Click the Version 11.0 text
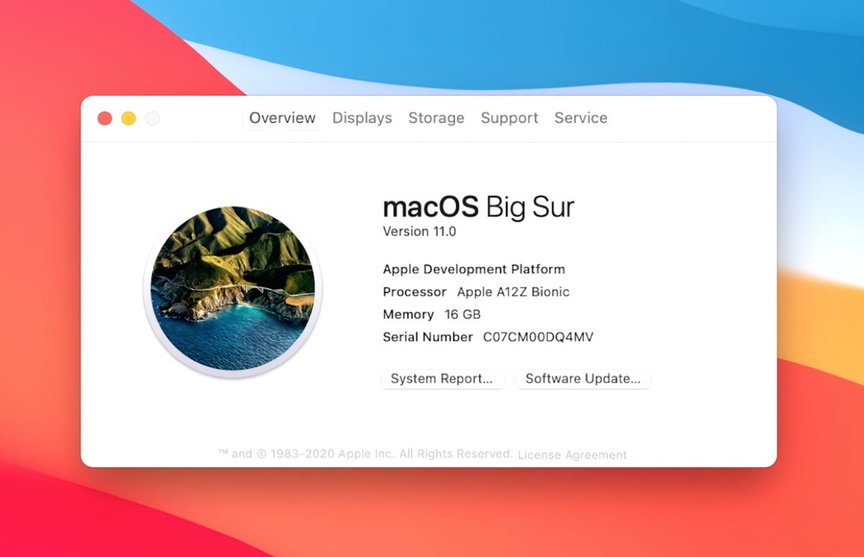864x557 pixels. click(x=419, y=232)
